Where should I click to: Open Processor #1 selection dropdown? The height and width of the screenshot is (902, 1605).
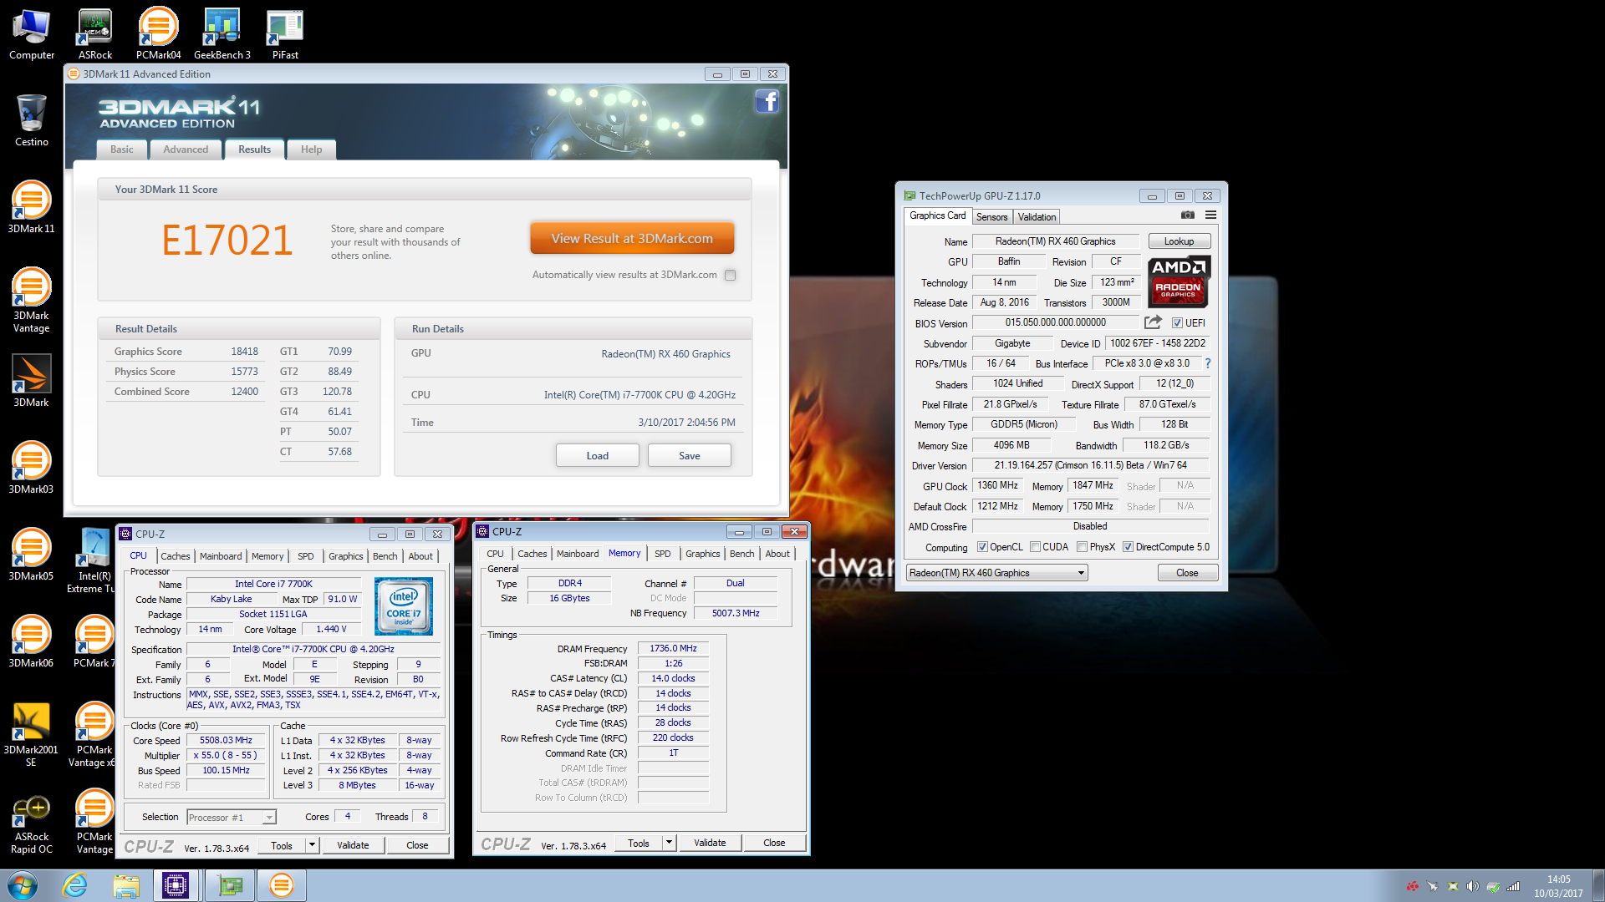[x=269, y=818]
